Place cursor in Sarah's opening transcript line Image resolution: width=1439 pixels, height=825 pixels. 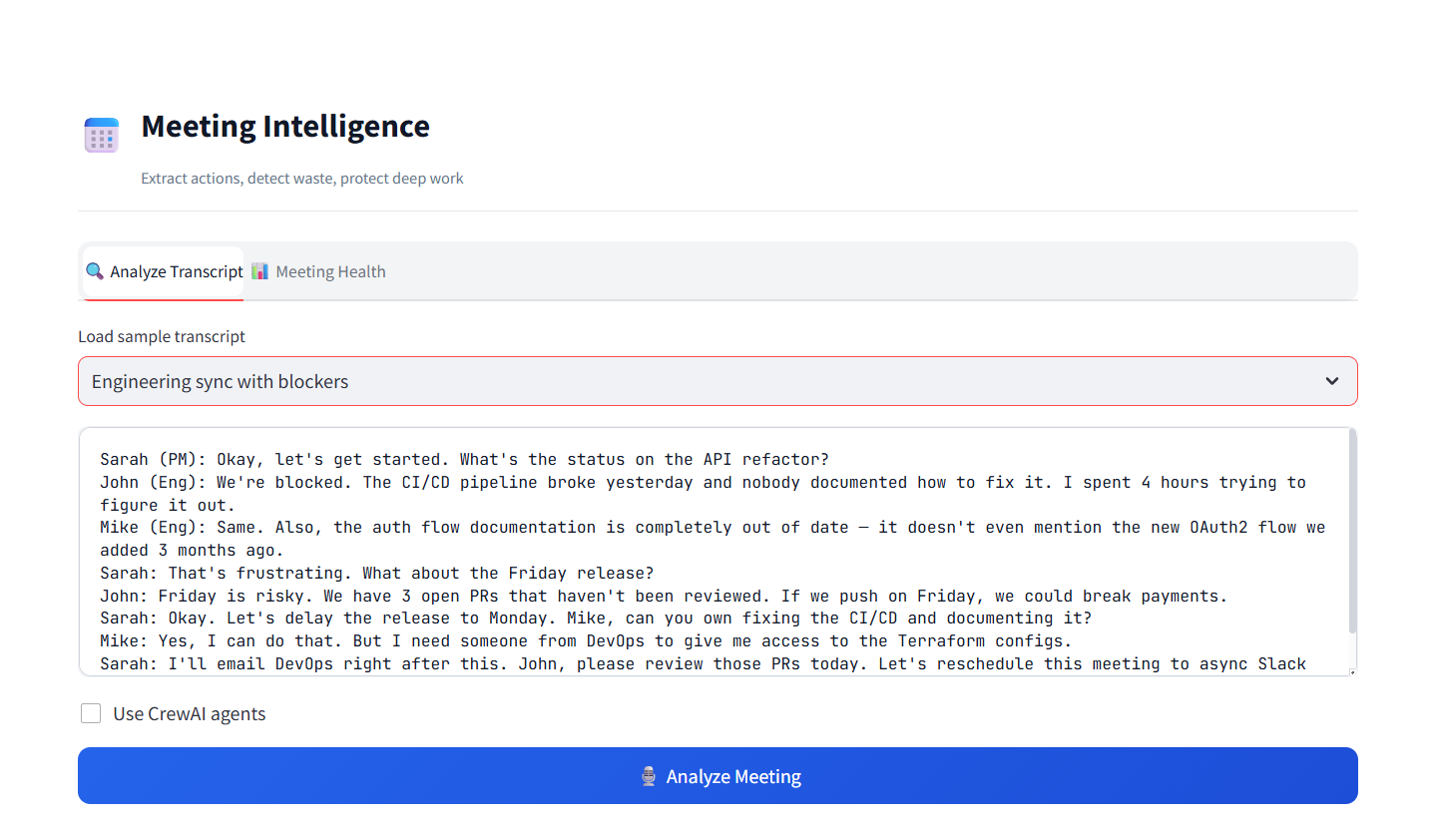(464, 460)
